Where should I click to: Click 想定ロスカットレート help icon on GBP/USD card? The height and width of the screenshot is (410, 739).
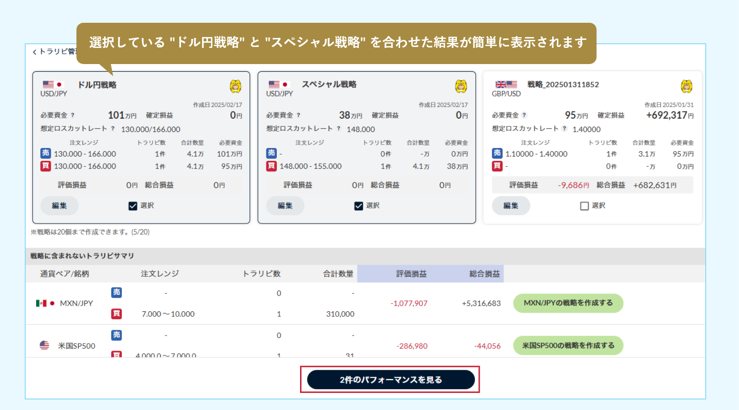[564, 129]
